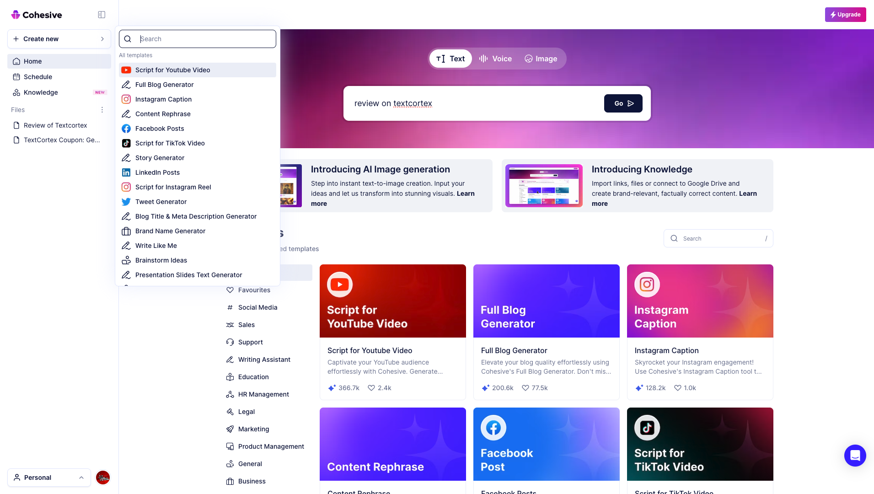Select Text mode toggle

click(x=450, y=59)
